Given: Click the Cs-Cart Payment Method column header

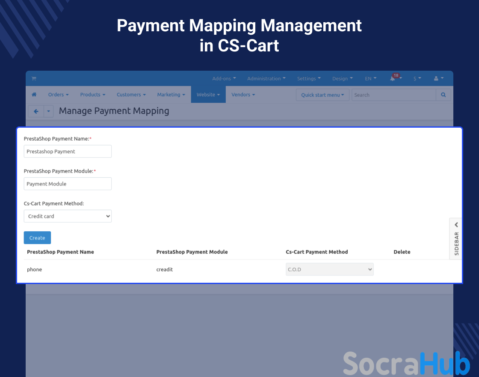Looking at the screenshot, I should [317, 252].
